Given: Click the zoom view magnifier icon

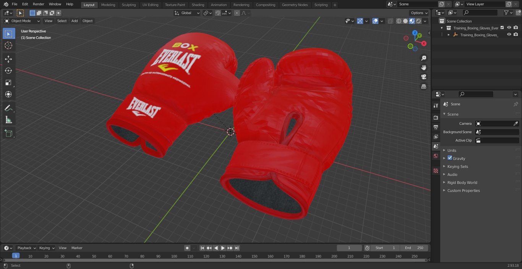Looking at the screenshot, I should (423, 58).
